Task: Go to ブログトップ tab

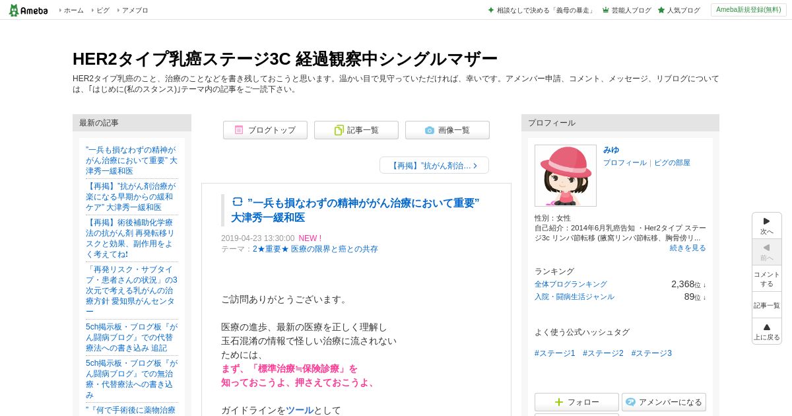Action: point(265,130)
